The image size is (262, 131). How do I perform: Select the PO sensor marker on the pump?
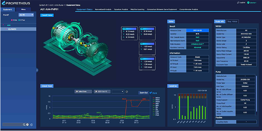pyautogui.click(x=88, y=45)
